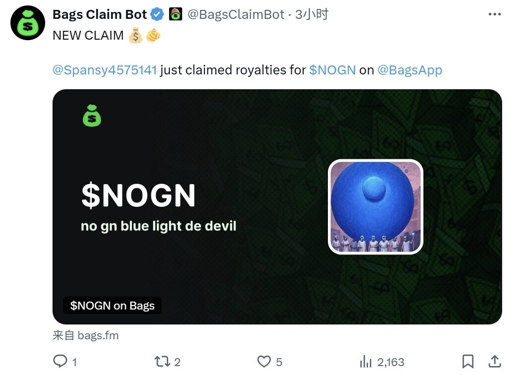Like the tweet with heart icon
This screenshot has height=375, width=509.
[264, 362]
